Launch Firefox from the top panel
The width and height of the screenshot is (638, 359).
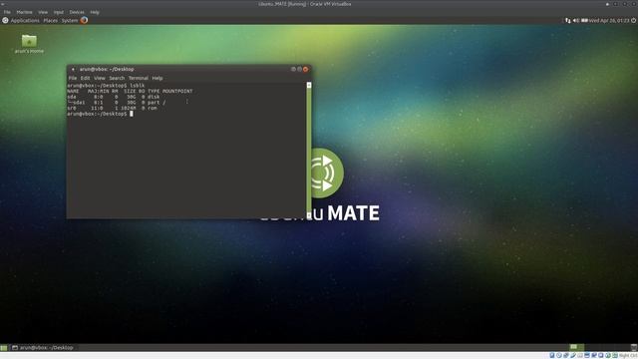[x=84, y=20]
